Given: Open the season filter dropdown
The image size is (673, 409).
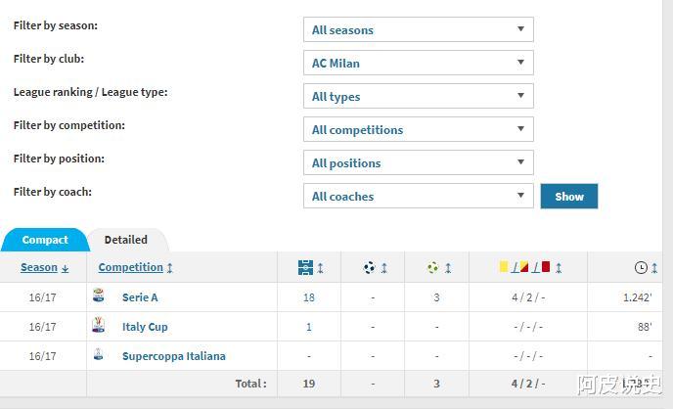Looking at the screenshot, I should coord(418,30).
